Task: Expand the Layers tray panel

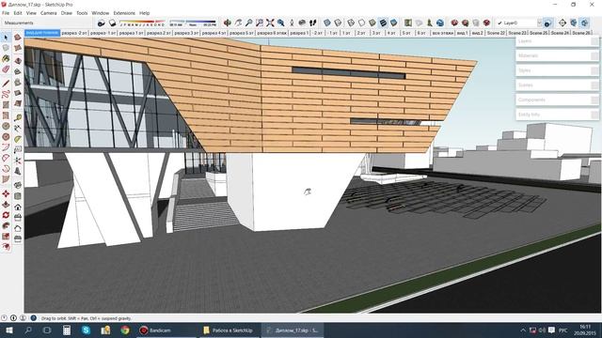Action: [557, 41]
